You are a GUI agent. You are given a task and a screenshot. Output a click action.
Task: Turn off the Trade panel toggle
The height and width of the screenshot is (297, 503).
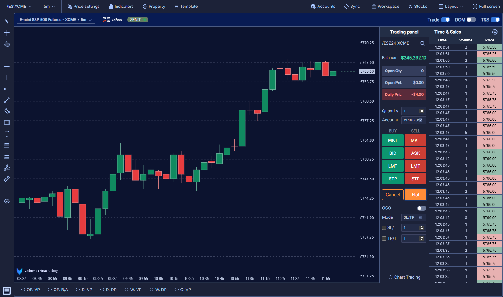(x=445, y=20)
